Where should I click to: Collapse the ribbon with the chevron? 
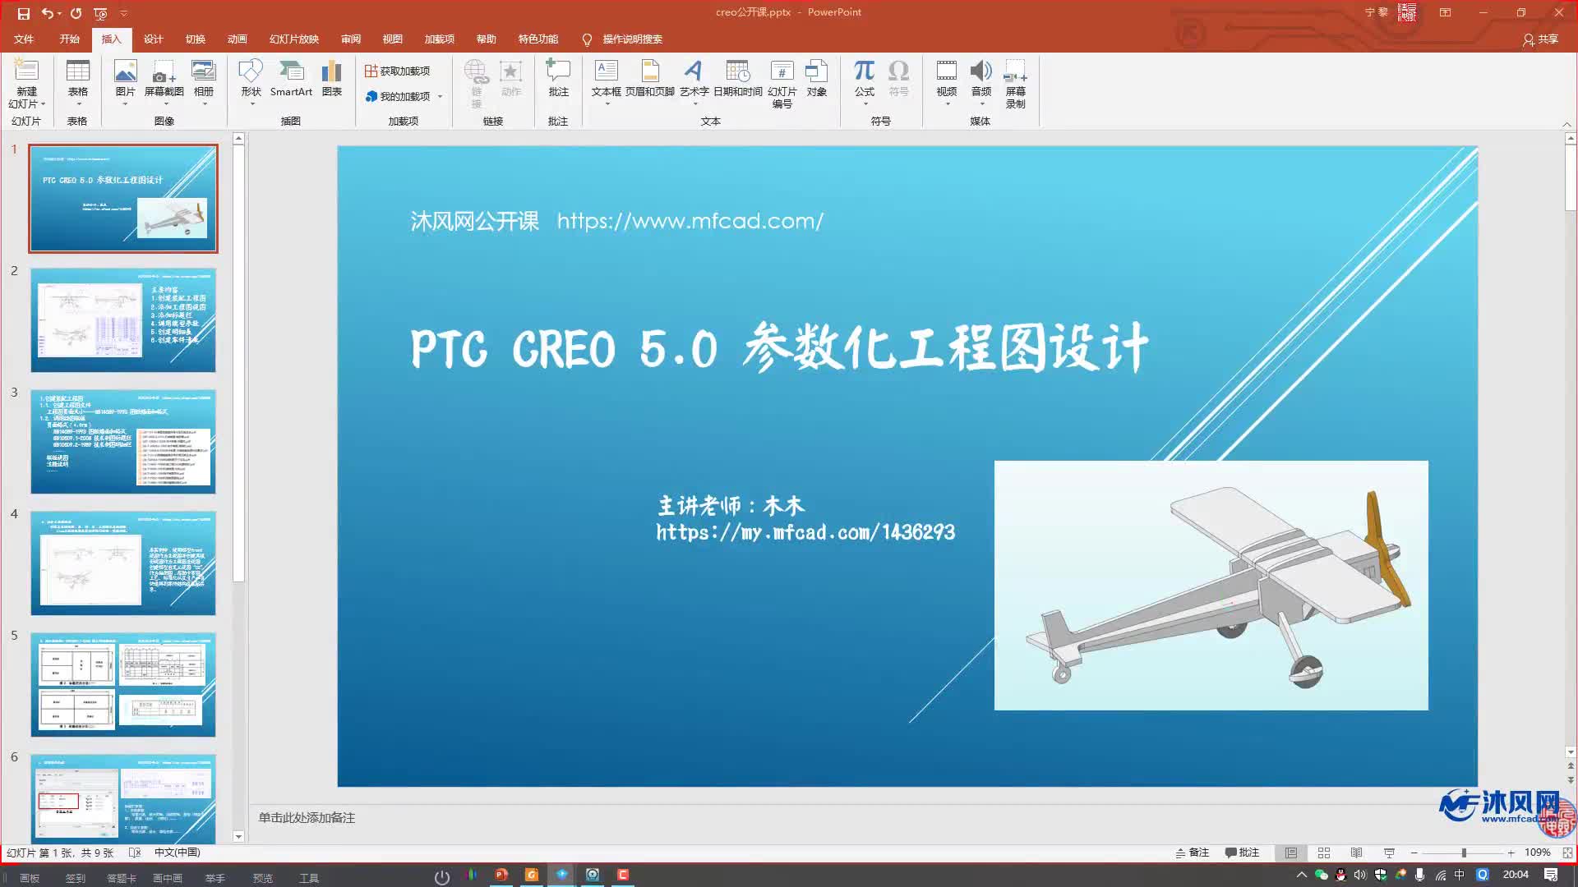click(x=1566, y=124)
